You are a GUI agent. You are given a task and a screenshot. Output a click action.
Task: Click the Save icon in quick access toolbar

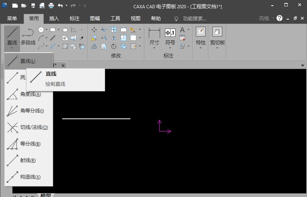[33, 6]
